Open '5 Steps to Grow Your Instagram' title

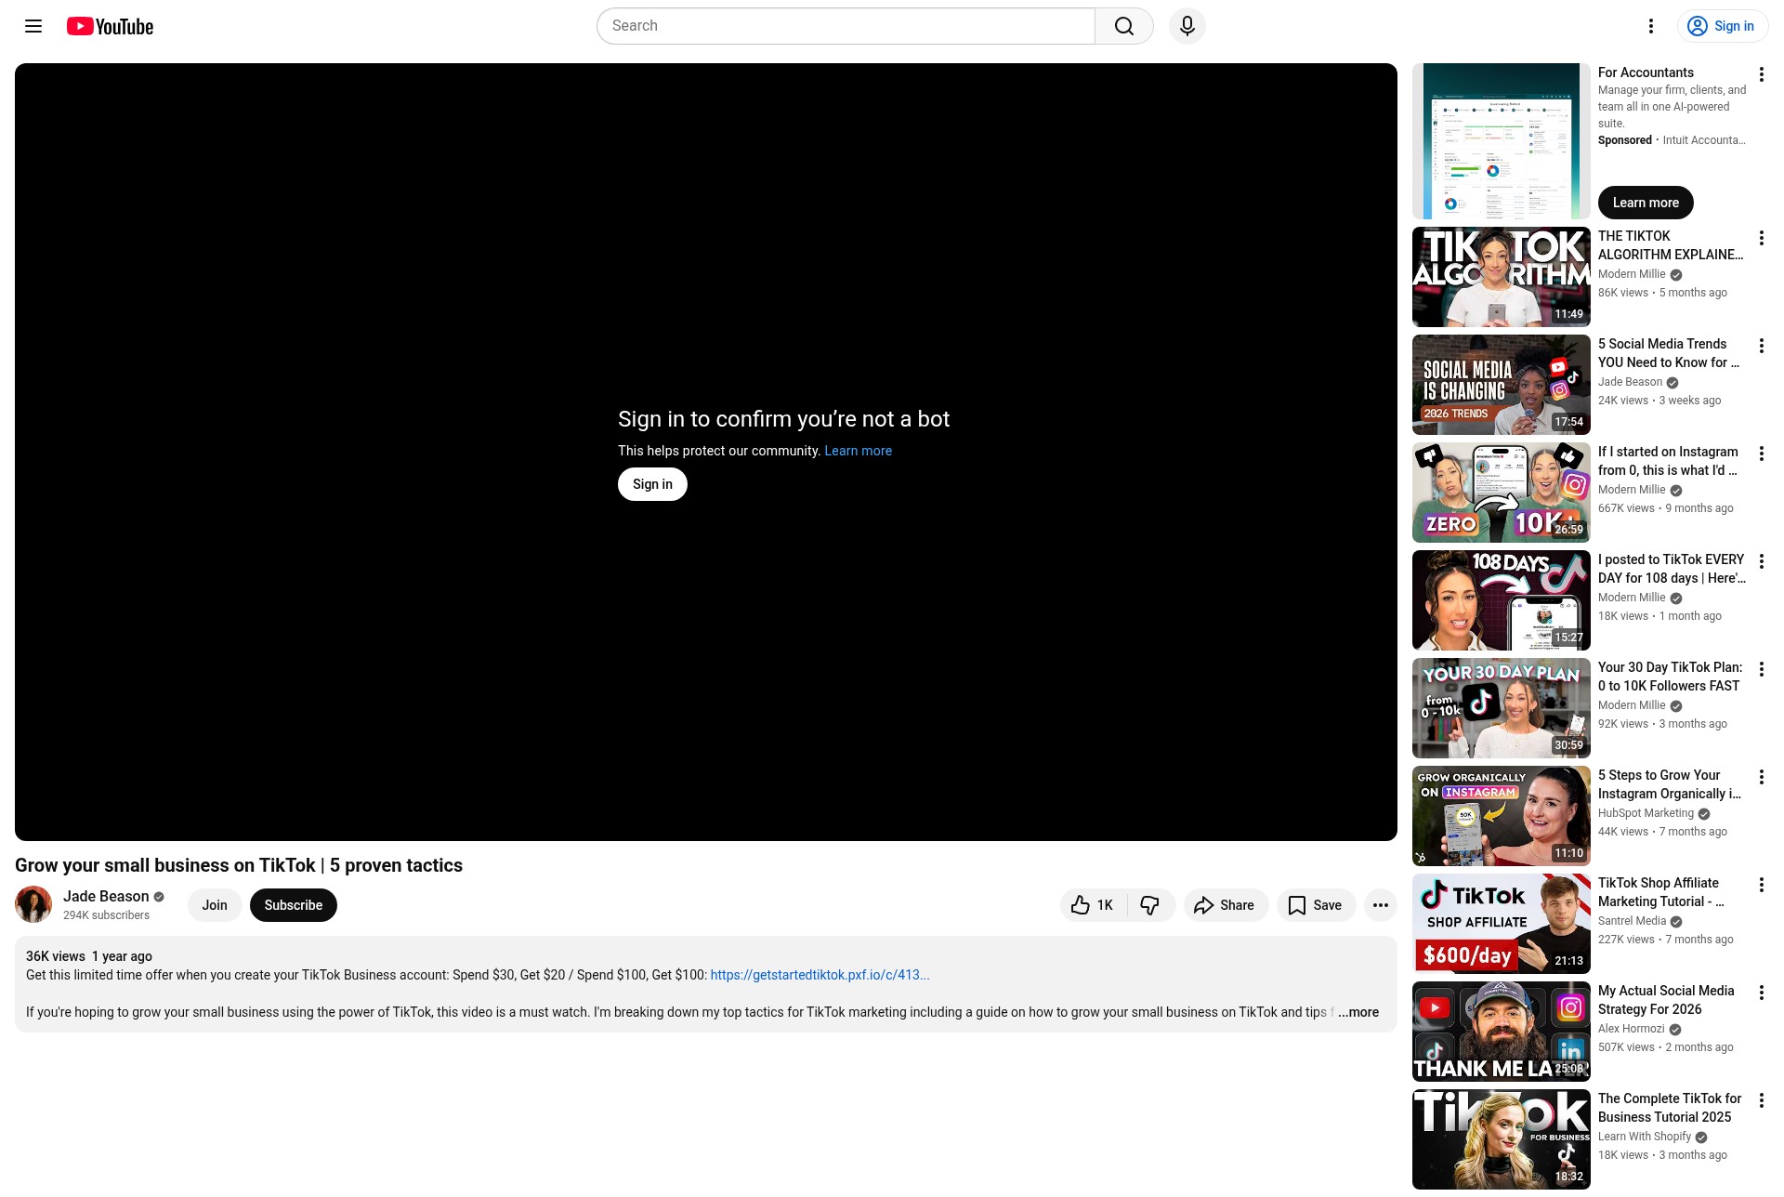[x=1670, y=784]
